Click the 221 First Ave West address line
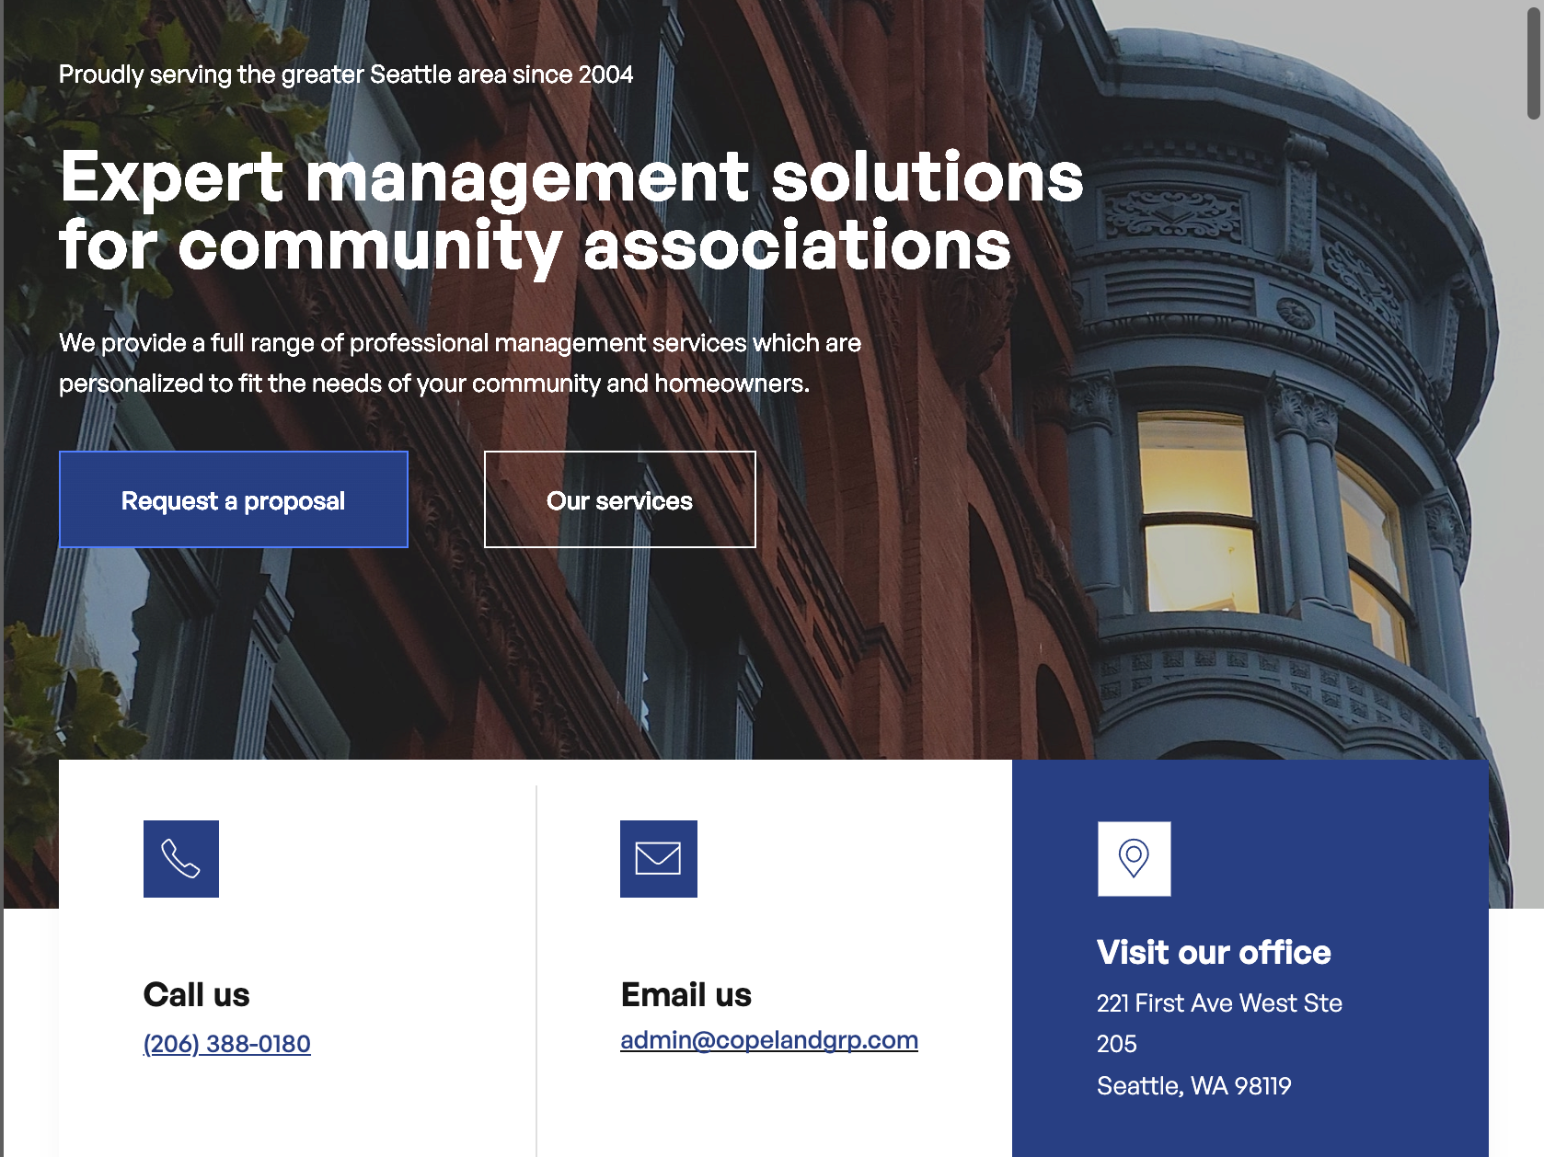This screenshot has height=1157, width=1544. [1219, 1003]
